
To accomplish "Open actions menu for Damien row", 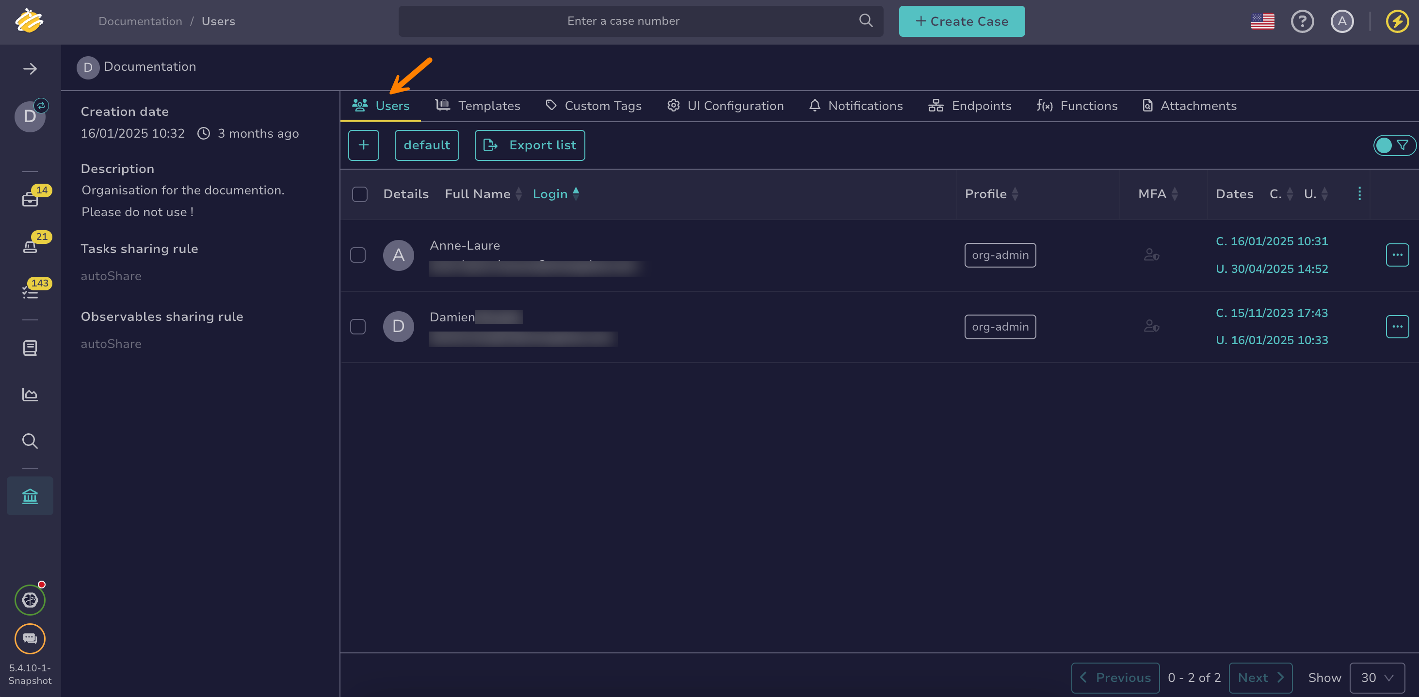I will [x=1397, y=327].
